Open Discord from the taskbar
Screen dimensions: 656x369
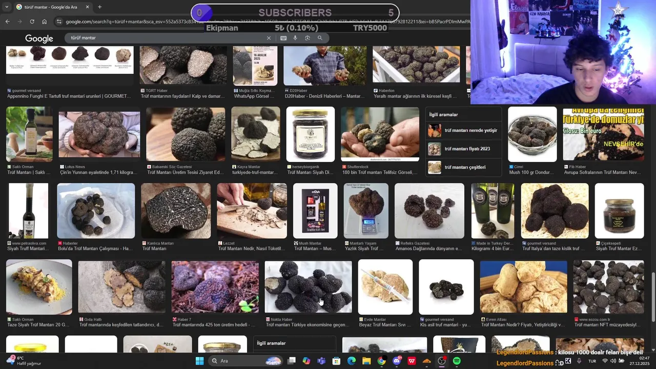397,361
